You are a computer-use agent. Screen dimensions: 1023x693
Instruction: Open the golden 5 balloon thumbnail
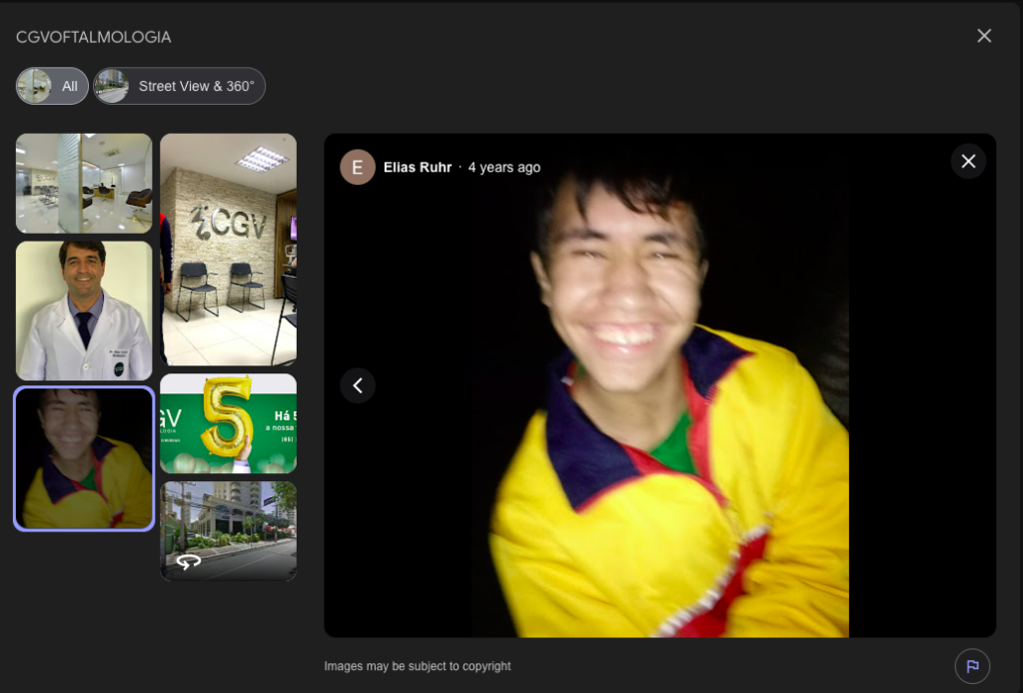pos(229,423)
